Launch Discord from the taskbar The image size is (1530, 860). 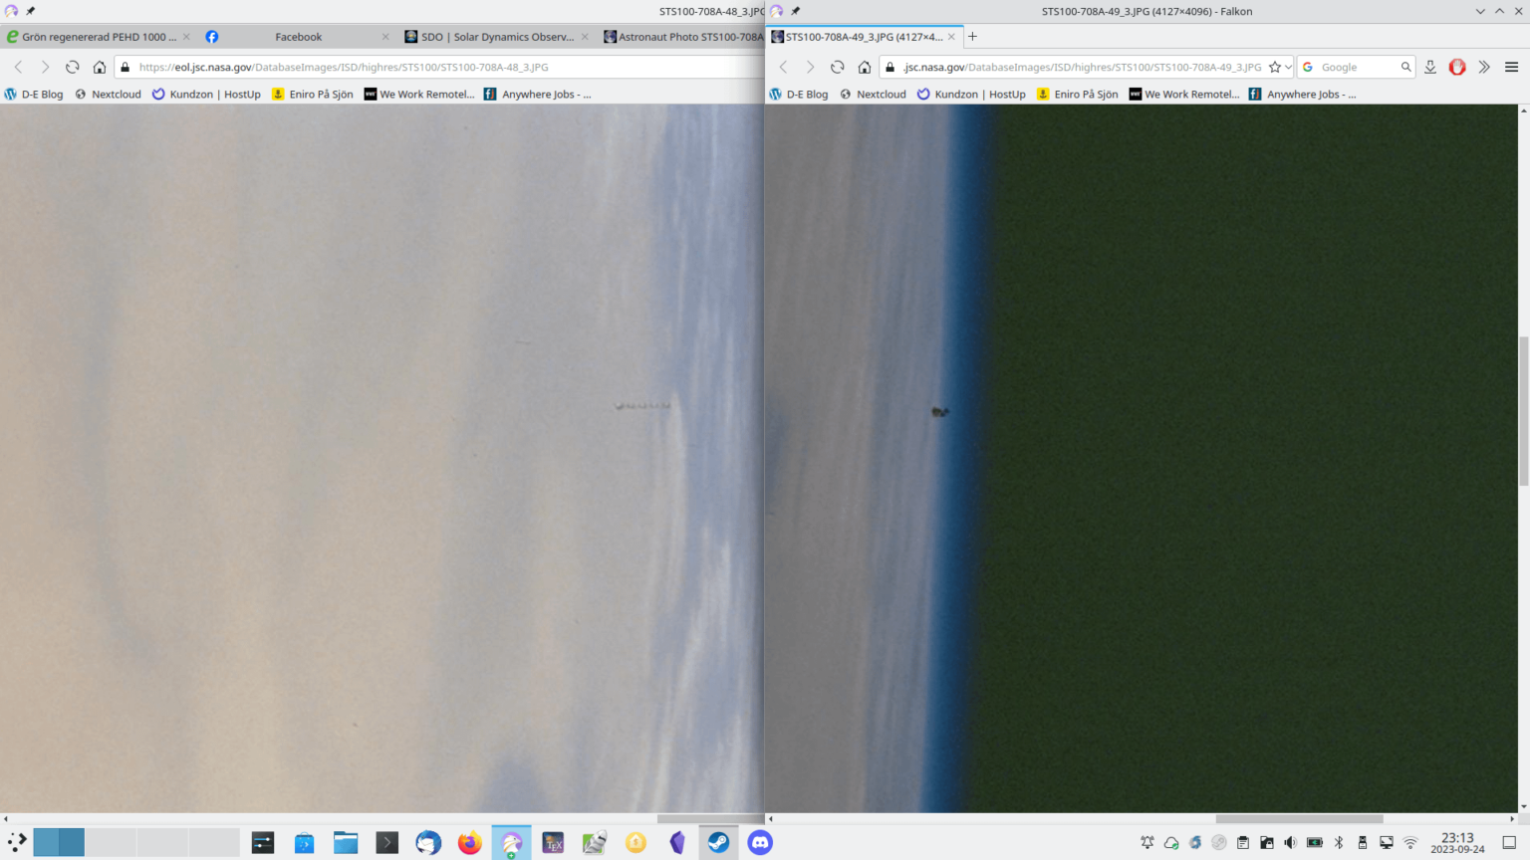click(759, 842)
